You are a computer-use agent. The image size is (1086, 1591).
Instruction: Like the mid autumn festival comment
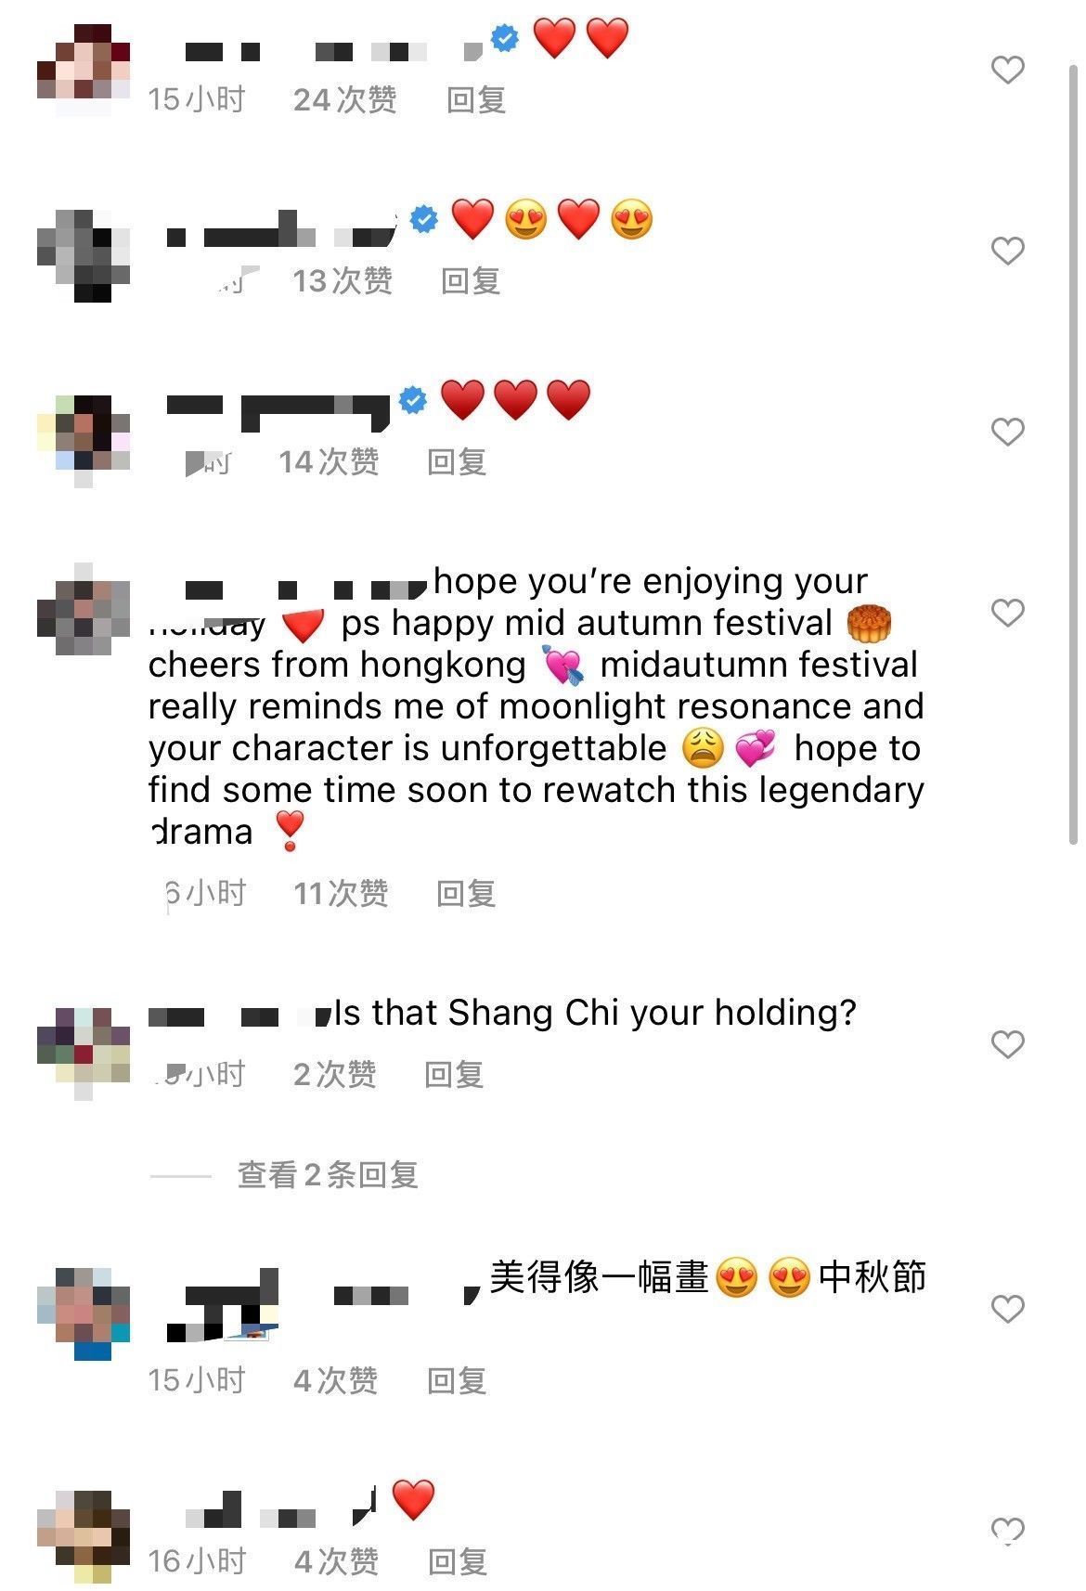tap(1007, 613)
